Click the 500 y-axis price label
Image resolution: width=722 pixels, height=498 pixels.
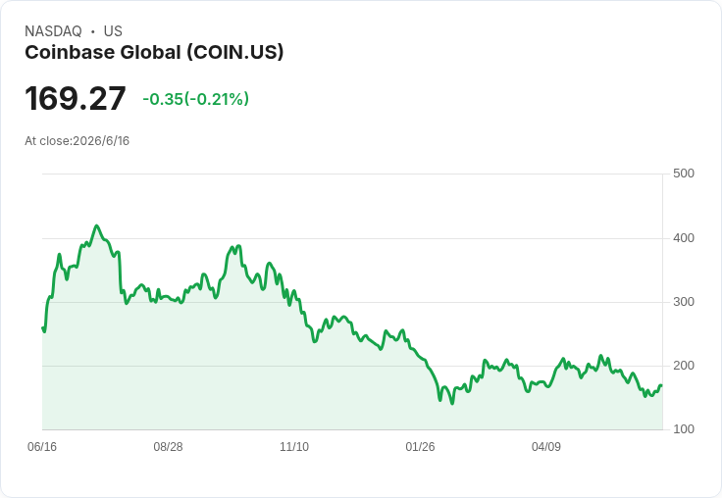(x=684, y=174)
